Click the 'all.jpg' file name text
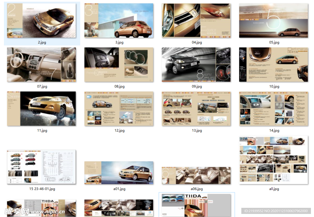The height and width of the screenshot is (217, 314). (x=274, y=189)
